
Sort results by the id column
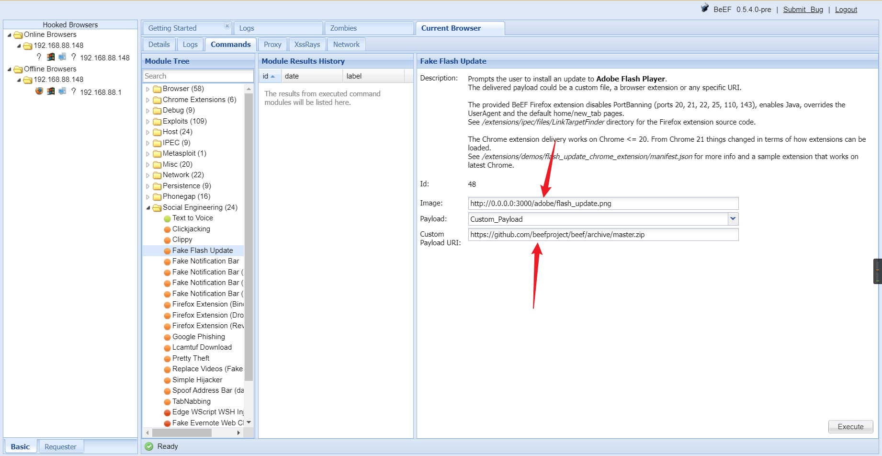(x=270, y=76)
